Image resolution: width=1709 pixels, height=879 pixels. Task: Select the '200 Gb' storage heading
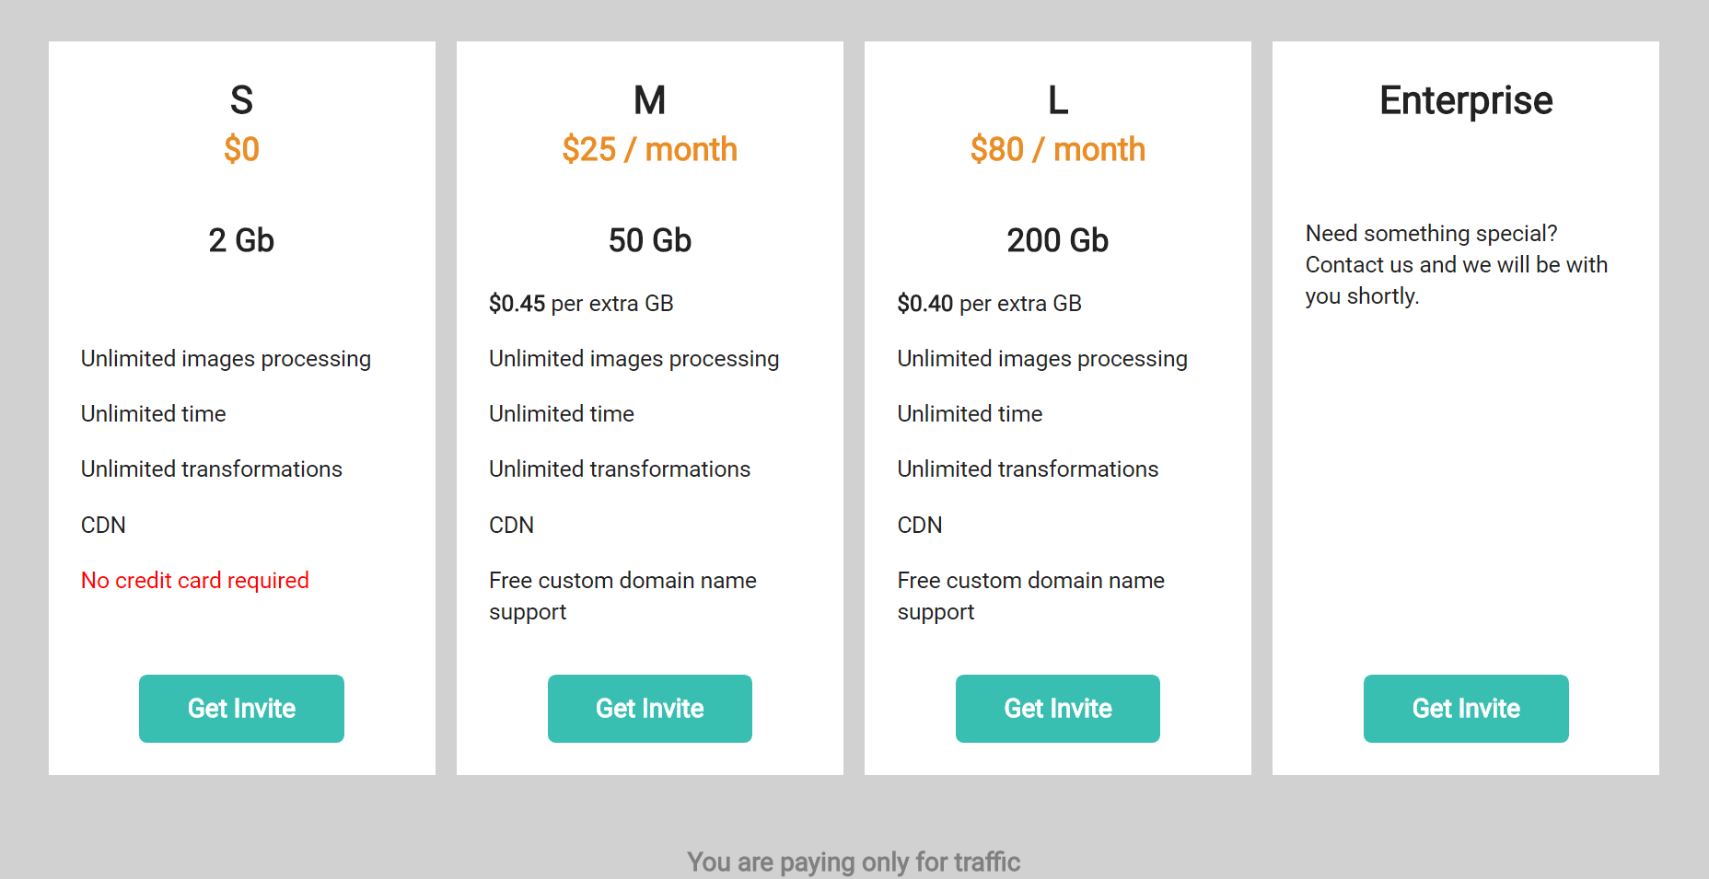pos(1057,240)
